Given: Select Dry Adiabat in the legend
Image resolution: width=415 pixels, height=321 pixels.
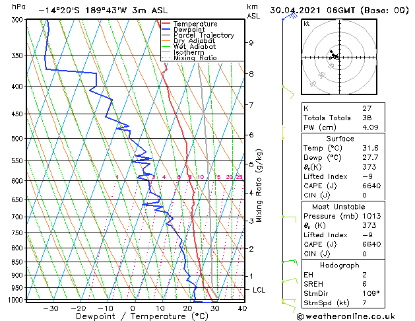Looking at the screenshot, I should (193, 41).
